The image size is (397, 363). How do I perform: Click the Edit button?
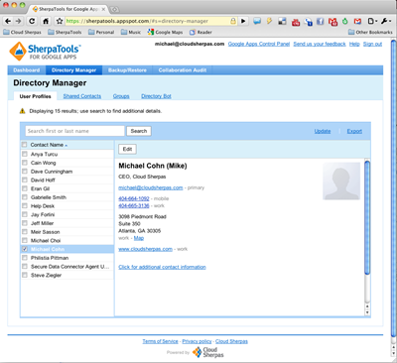127,150
